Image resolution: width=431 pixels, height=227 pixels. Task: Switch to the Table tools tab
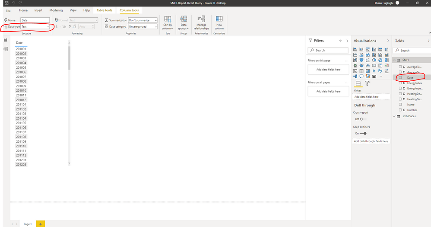(x=105, y=10)
